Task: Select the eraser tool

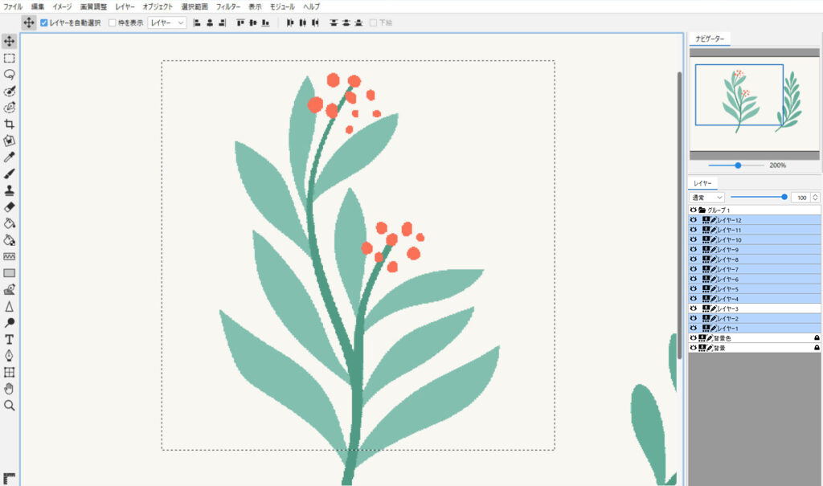Action: pos(10,206)
